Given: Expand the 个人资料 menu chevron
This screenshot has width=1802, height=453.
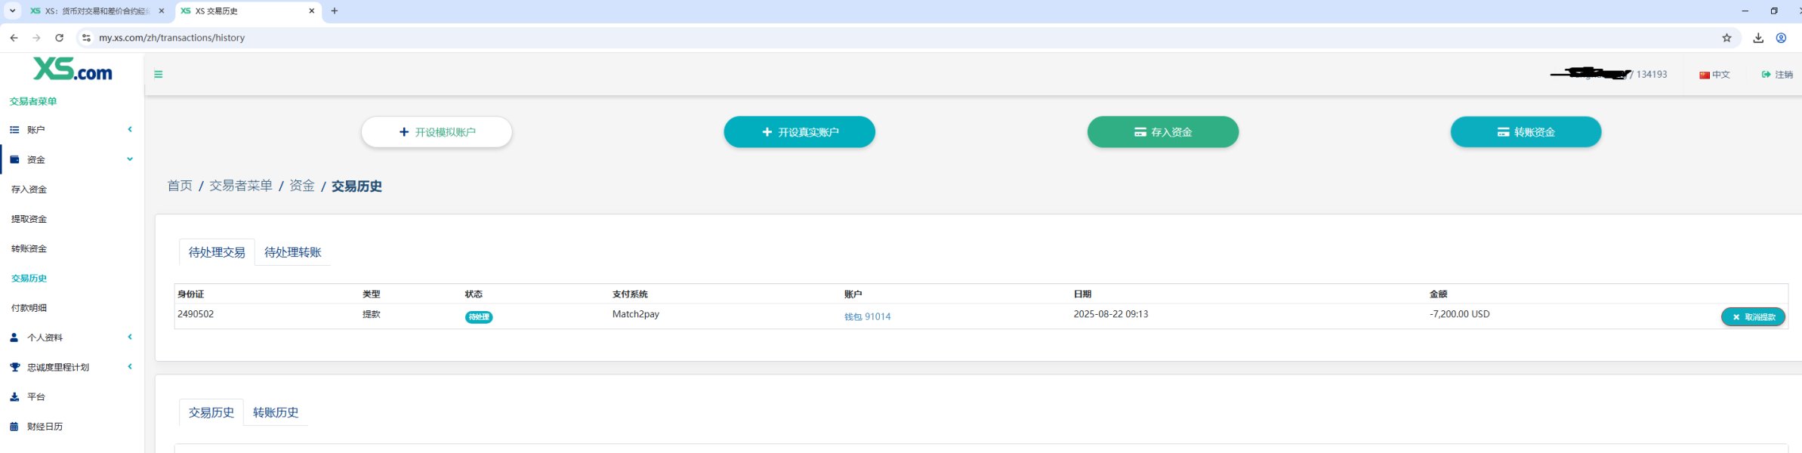Looking at the screenshot, I should click(130, 337).
